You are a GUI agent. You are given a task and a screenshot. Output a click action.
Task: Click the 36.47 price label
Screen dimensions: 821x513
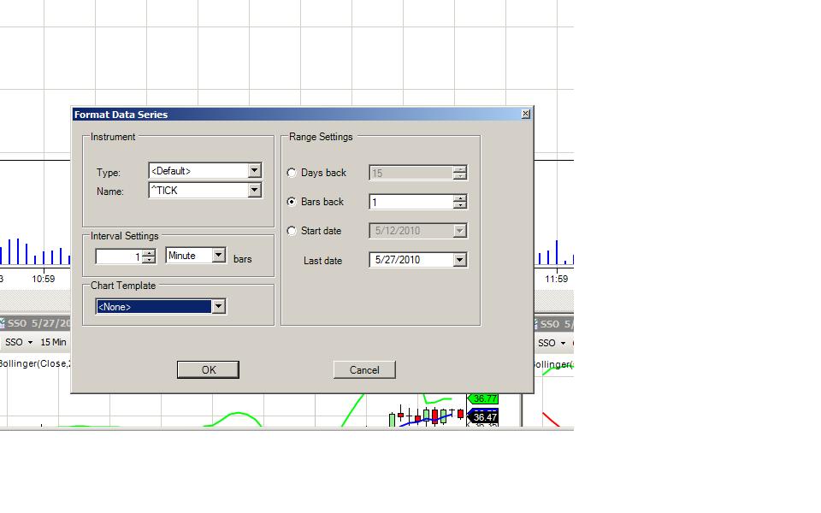coord(483,417)
